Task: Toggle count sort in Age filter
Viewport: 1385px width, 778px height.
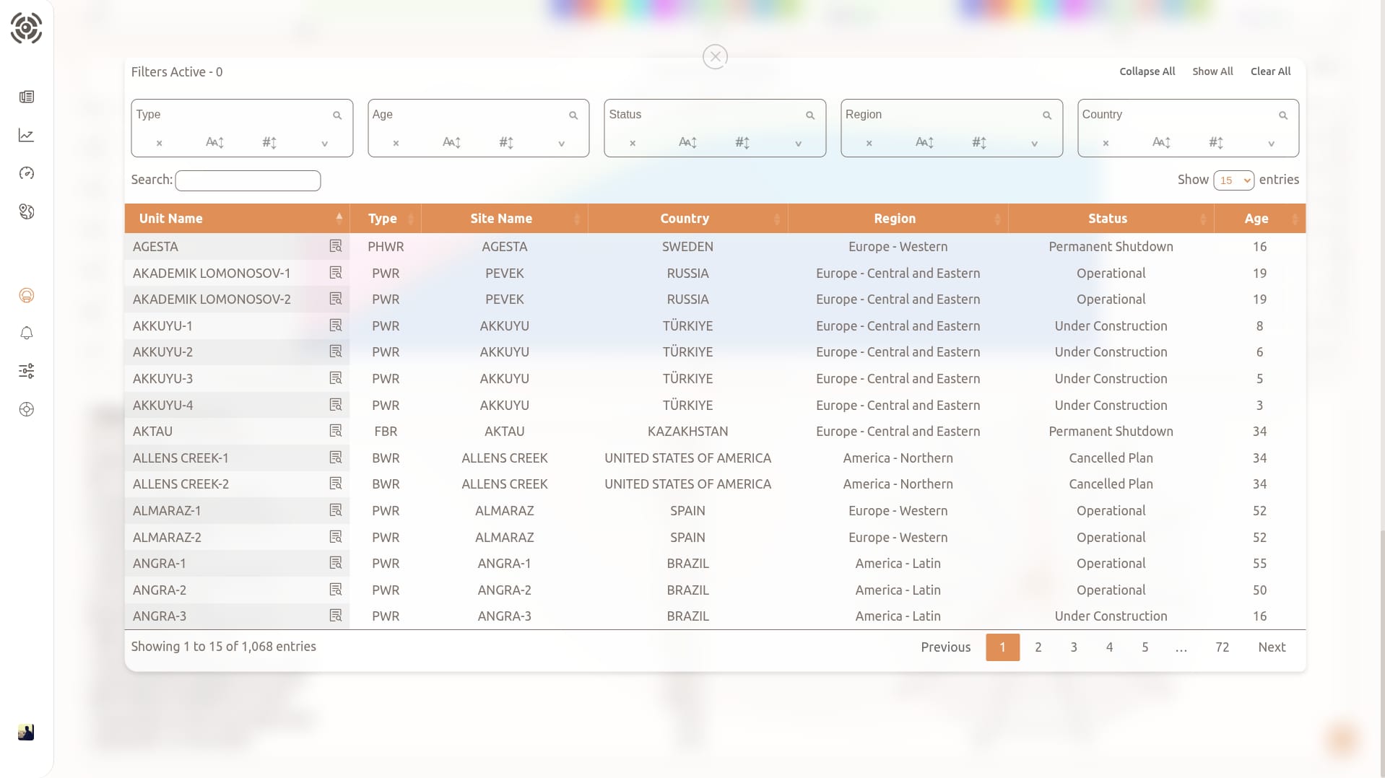Action: tap(506, 143)
